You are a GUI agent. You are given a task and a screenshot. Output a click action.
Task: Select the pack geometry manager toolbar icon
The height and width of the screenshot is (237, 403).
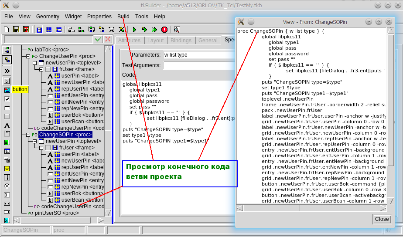pyautogui.click(x=39, y=30)
